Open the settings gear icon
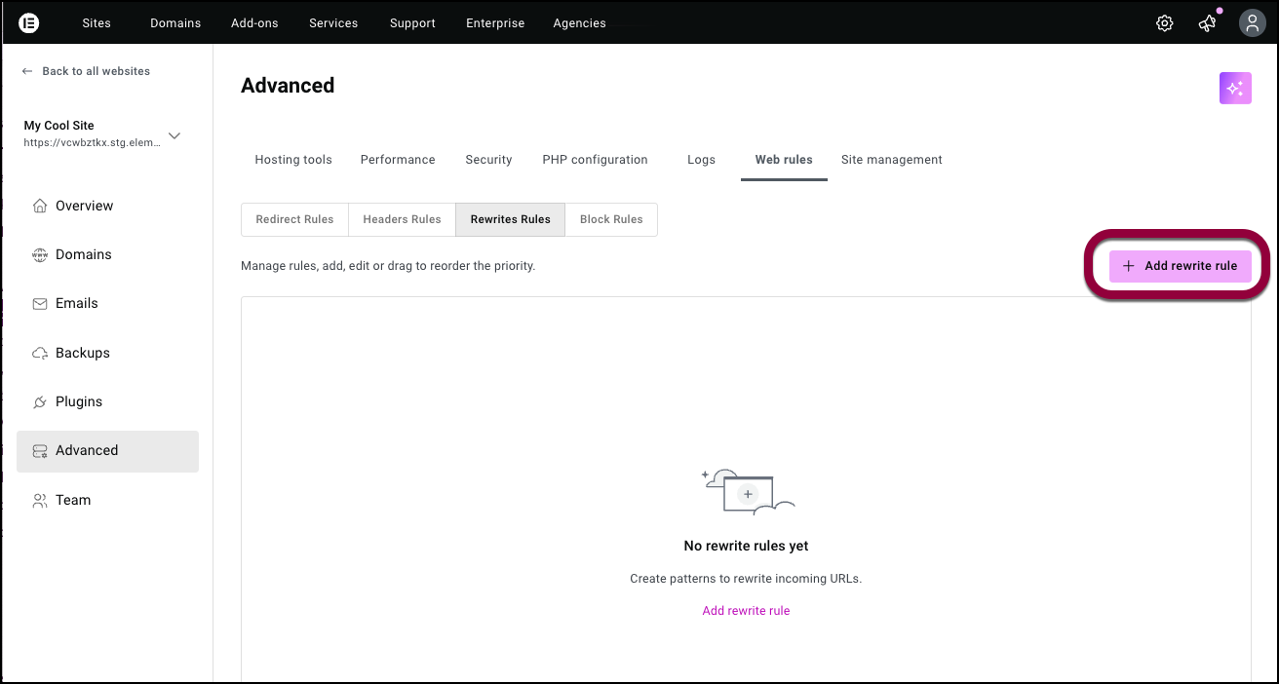Image resolution: width=1279 pixels, height=684 pixels. point(1164,23)
